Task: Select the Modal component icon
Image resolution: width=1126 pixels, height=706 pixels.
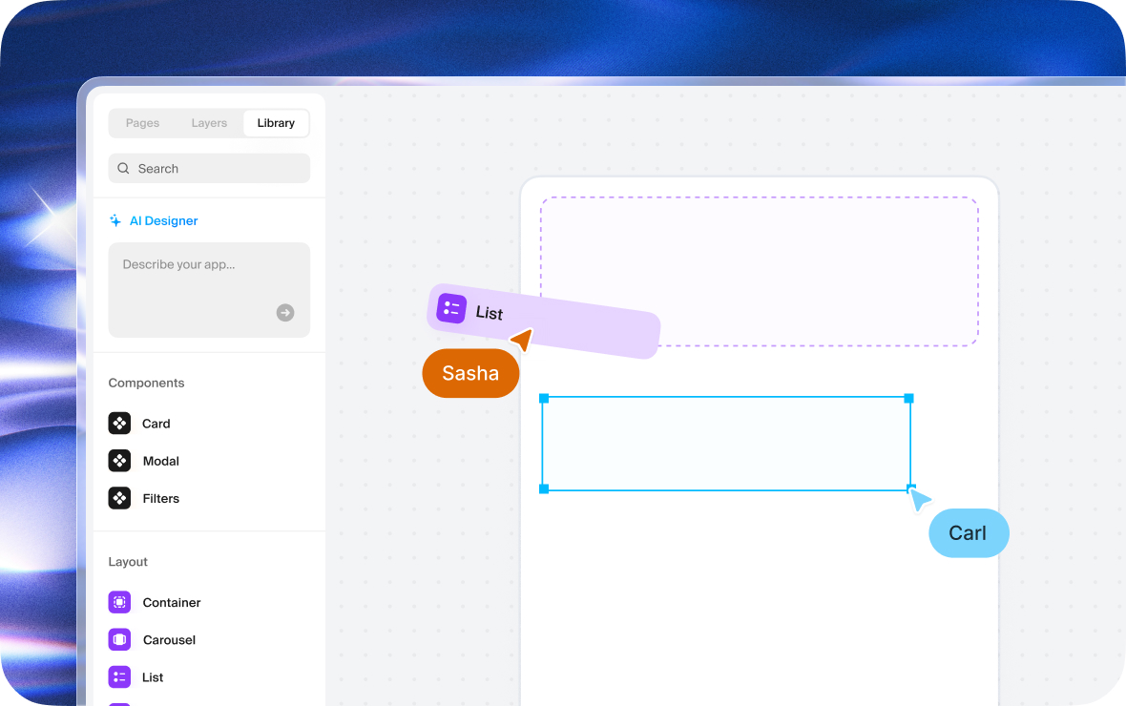Action: point(119,461)
